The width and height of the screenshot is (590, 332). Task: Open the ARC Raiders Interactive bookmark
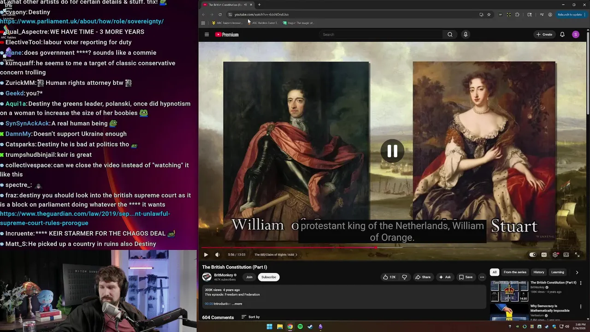pos(227,23)
